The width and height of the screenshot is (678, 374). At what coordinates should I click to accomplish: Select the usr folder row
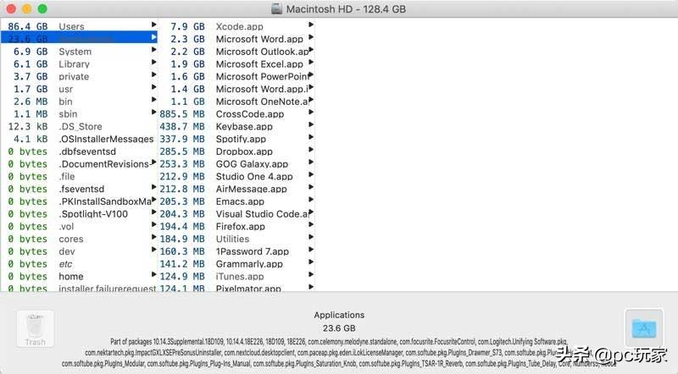click(x=79, y=89)
